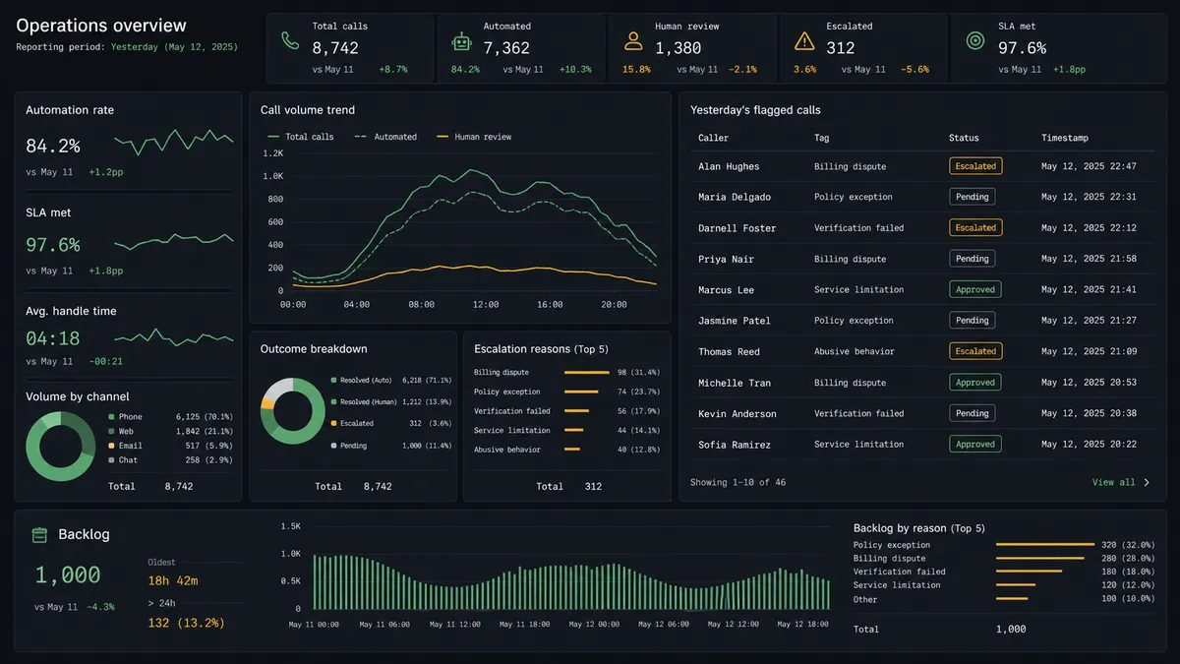Viewport: 1180px width, 664px height.
Task: Click the Escalated badge for Thomas Reed
Action: pyautogui.click(x=975, y=351)
